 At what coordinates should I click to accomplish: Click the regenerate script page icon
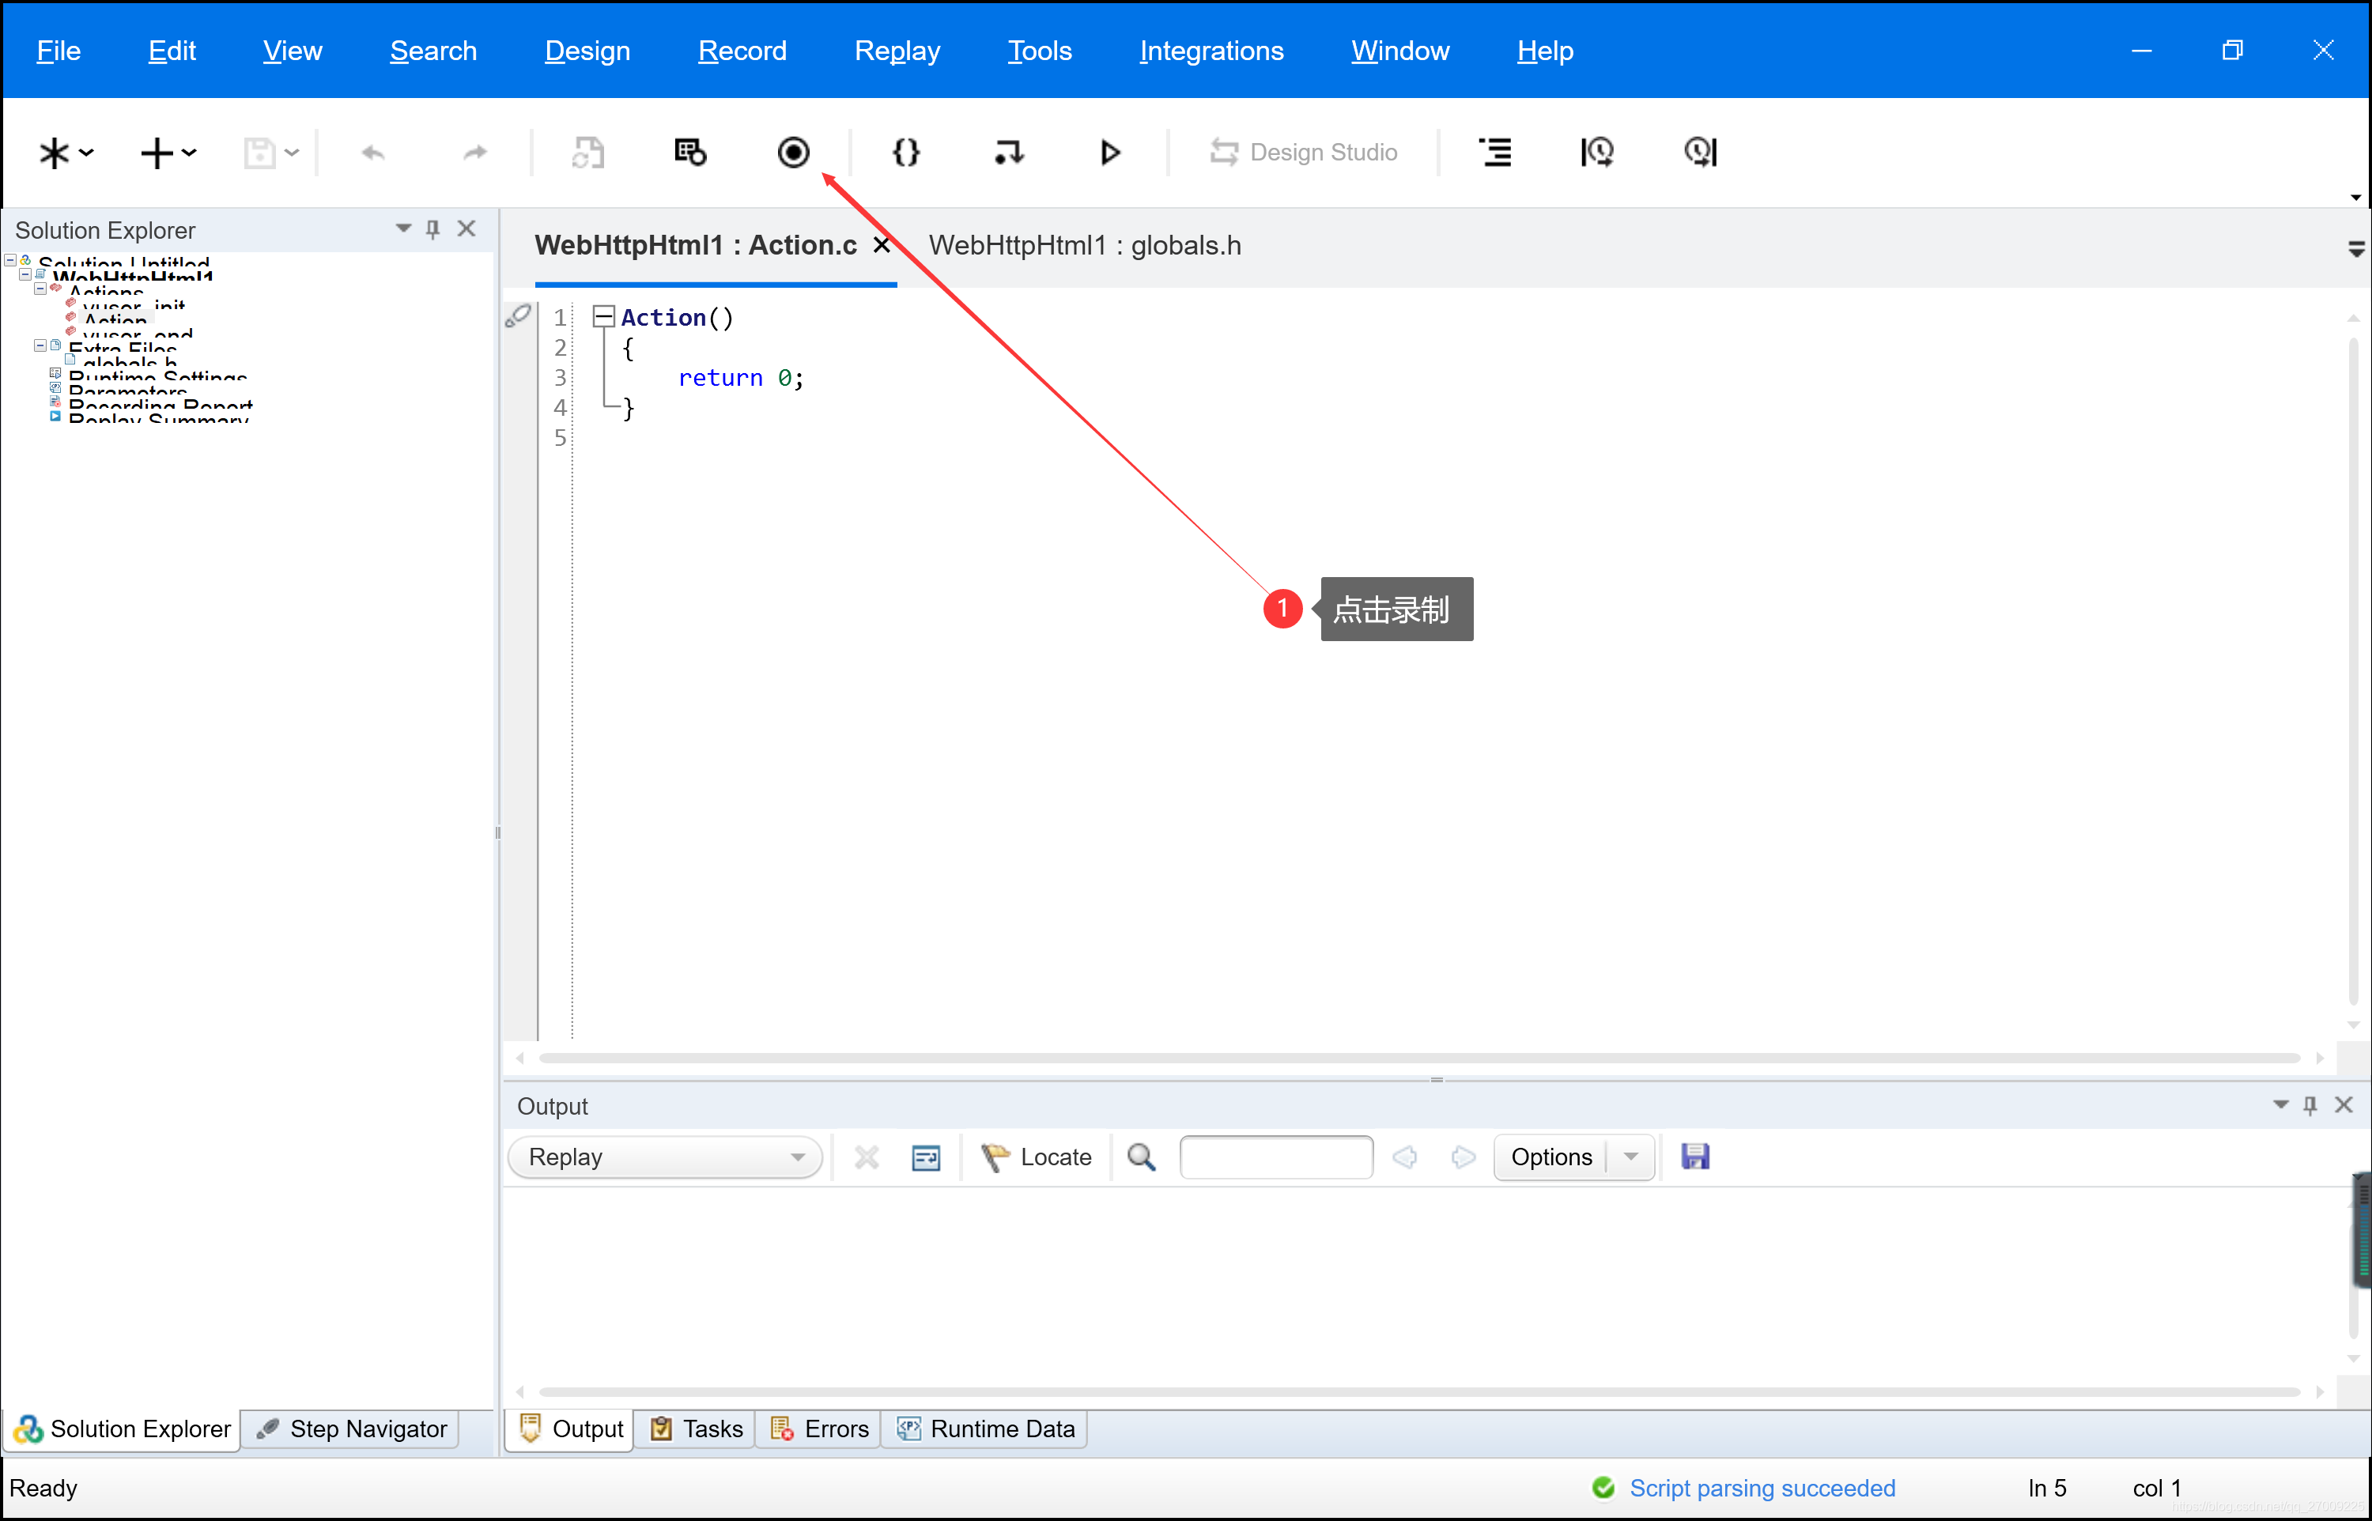[588, 153]
